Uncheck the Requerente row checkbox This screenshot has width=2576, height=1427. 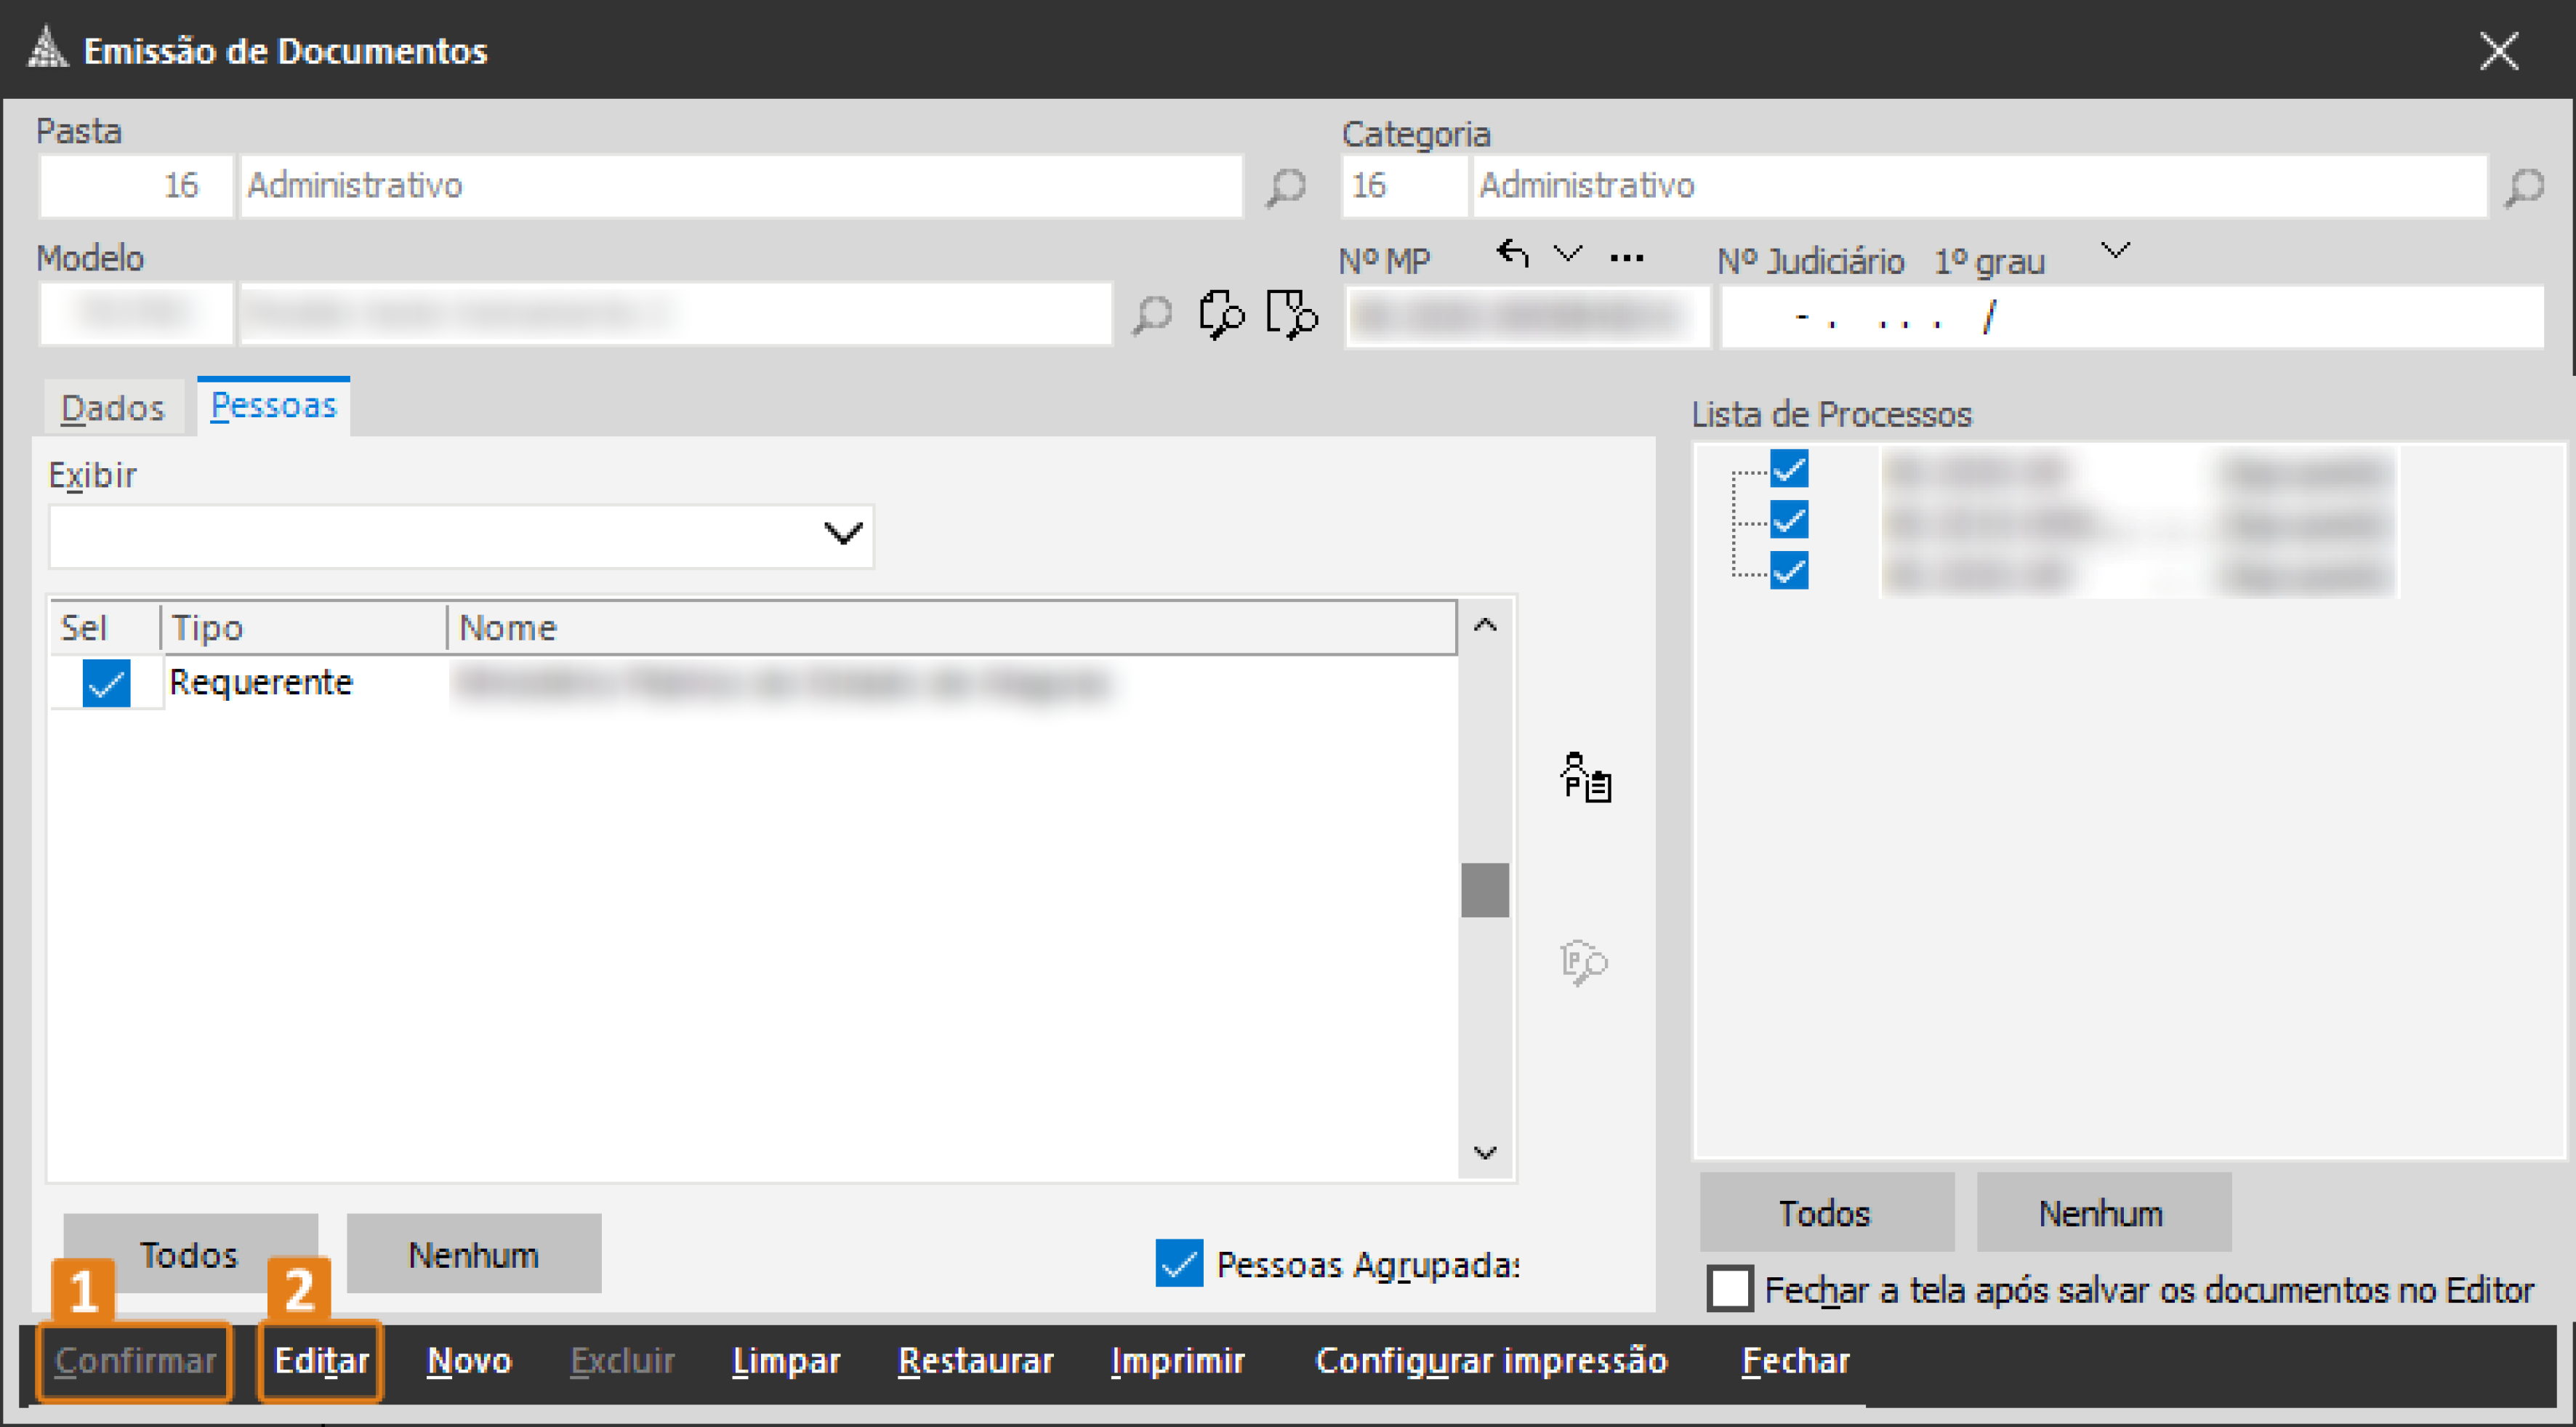point(104,682)
